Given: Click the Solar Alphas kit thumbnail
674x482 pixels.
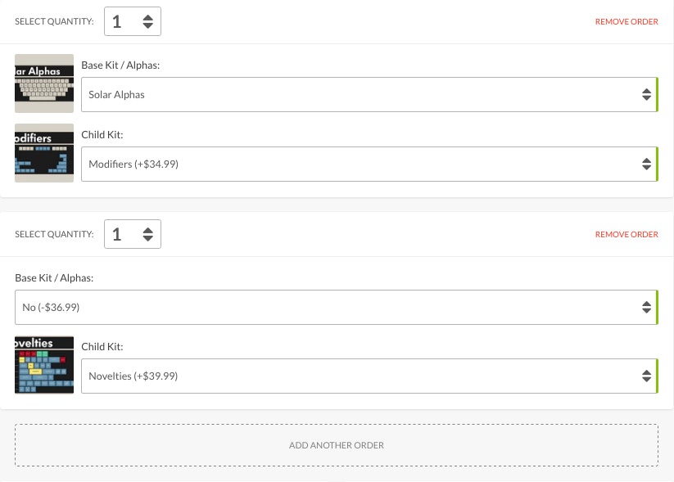Looking at the screenshot, I should [x=44, y=83].
